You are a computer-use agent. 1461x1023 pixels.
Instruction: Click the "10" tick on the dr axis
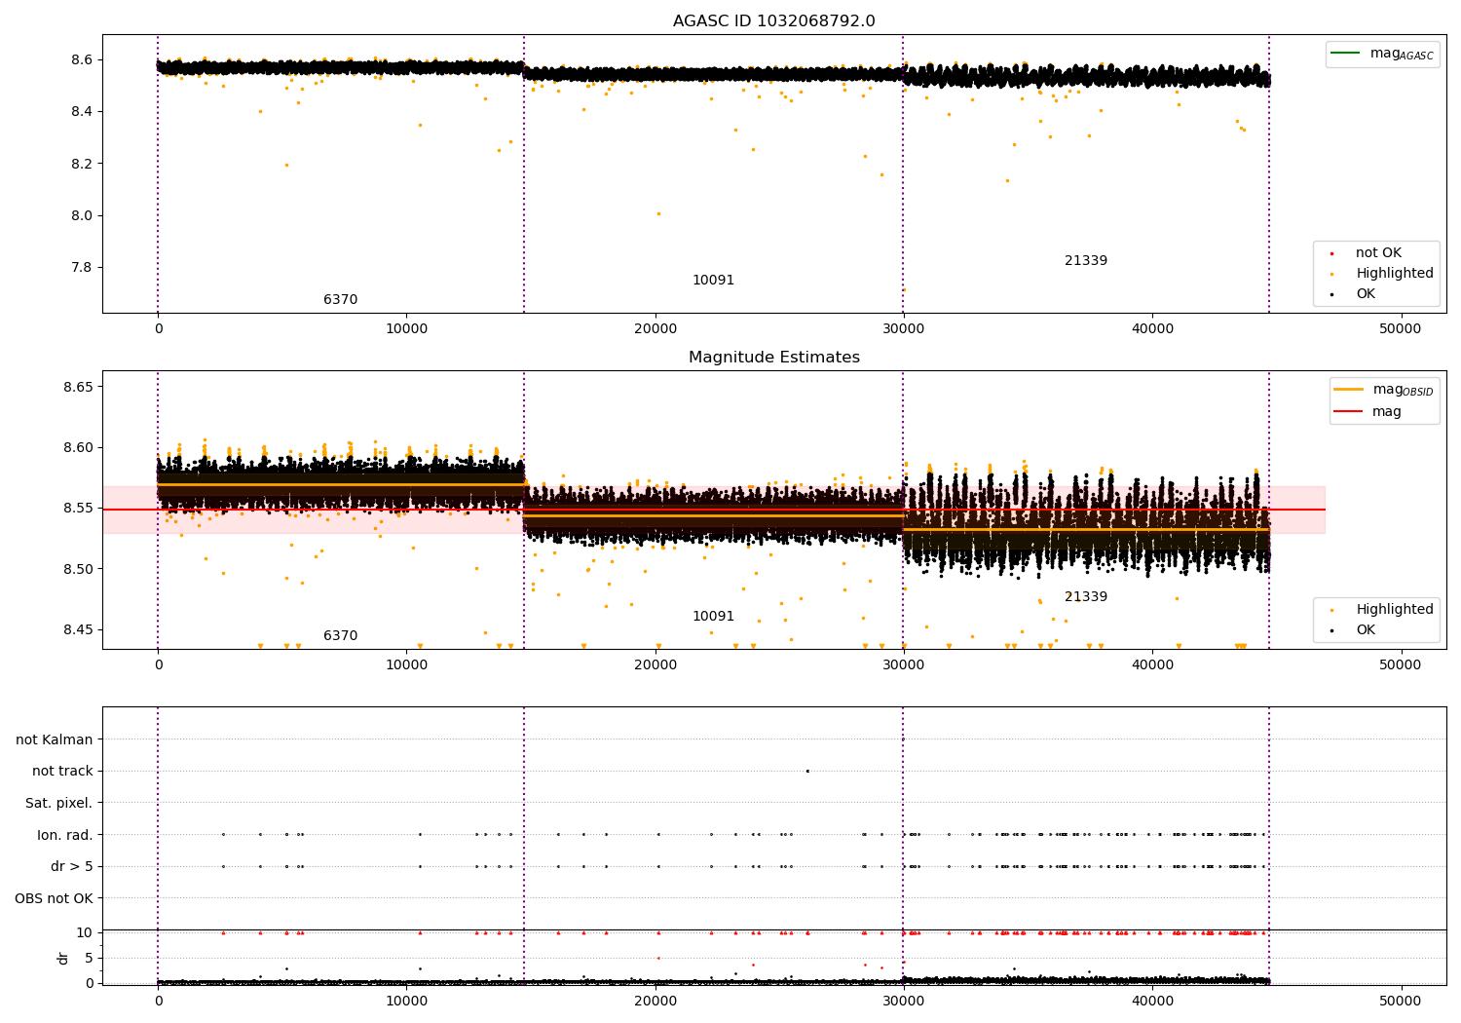point(85,933)
